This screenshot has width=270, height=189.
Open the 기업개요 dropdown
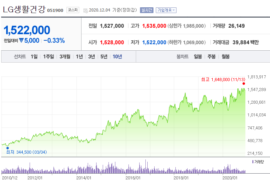point(166,10)
